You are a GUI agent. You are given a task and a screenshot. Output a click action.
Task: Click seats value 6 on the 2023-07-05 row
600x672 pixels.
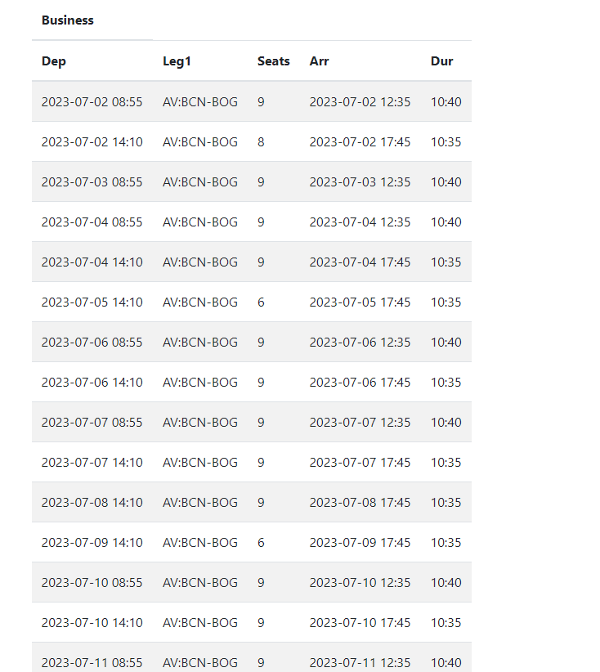click(x=261, y=302)
